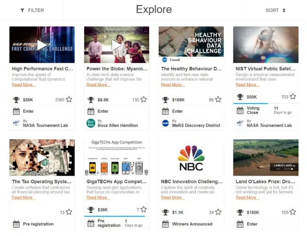Open the SORT label
Screen dimensions: 307x236
tap(272, 11)
